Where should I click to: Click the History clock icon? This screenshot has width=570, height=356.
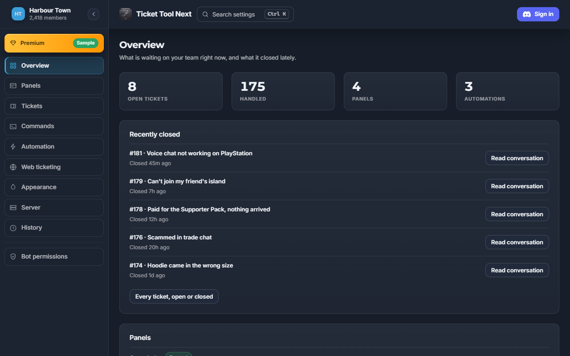(13, 228)
